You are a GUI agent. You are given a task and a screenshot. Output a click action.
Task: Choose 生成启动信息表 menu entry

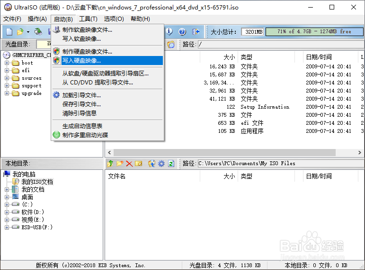click(x=107, y=126)
